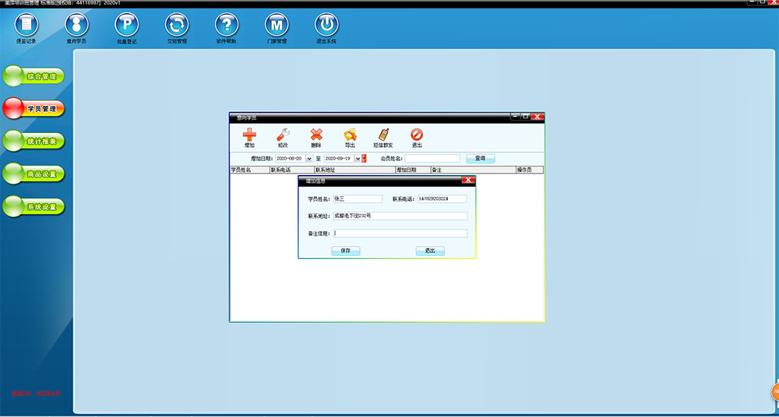Click the 退出系统 power icon
Viewport: 779px width, 417px height.
point(326,25)
